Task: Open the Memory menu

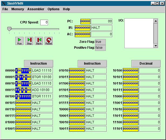Action: (x=18, y=9)
